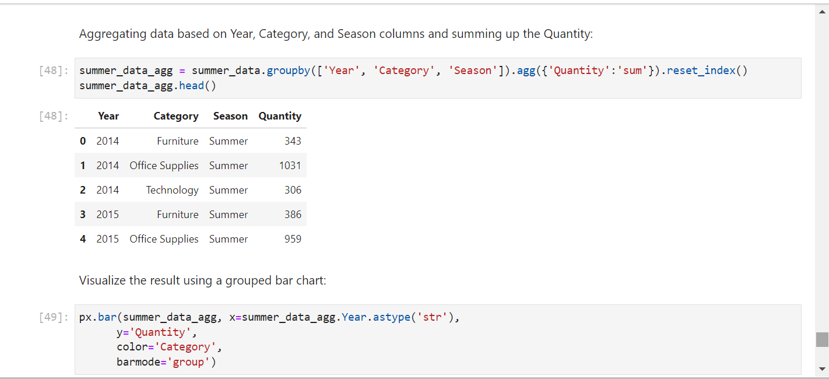Screen dimensions: 829x379
Task: Click the reset_index() call in the code
Action: tap(707, 71)
